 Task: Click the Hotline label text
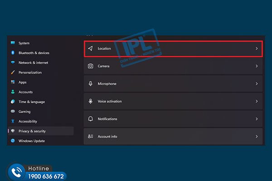39,168
